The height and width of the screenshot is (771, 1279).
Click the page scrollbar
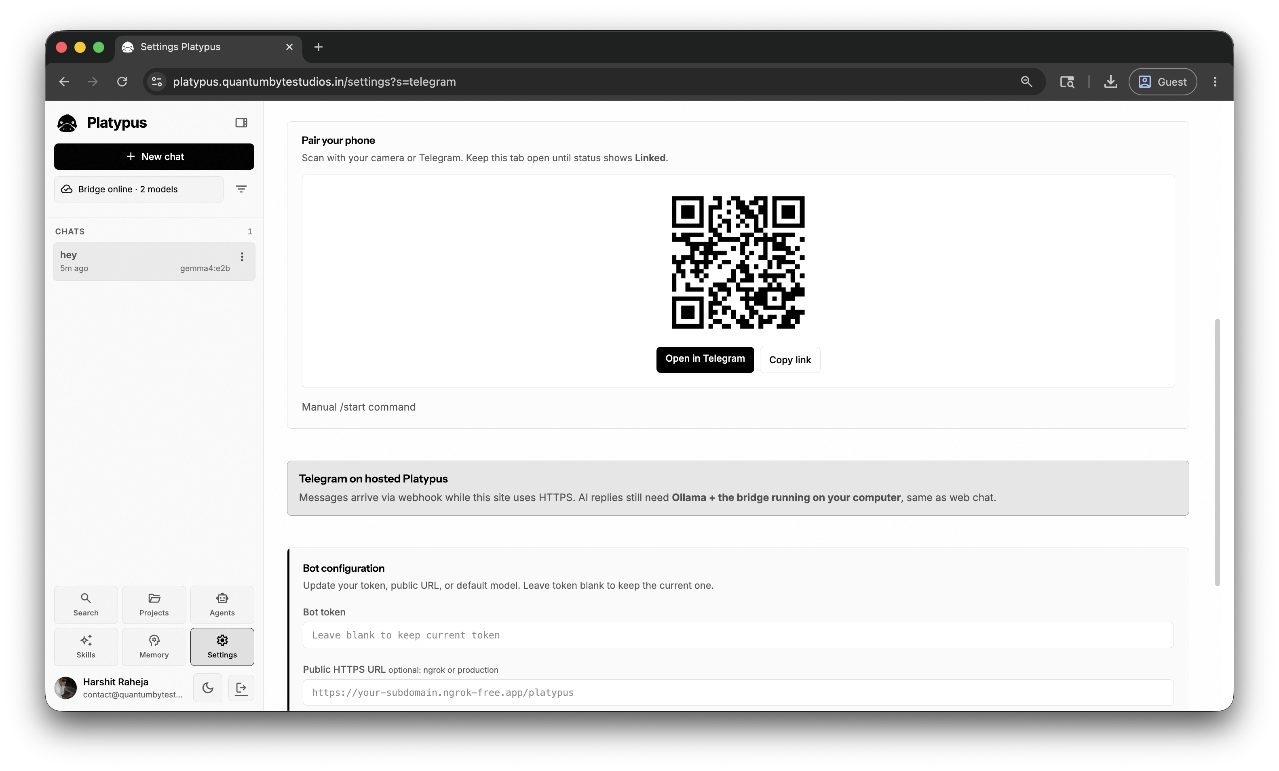coord(1217,453)
